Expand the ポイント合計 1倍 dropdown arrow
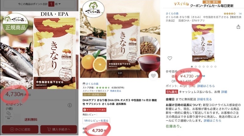Viewport: 244px width, 136px height. (59, 4)
